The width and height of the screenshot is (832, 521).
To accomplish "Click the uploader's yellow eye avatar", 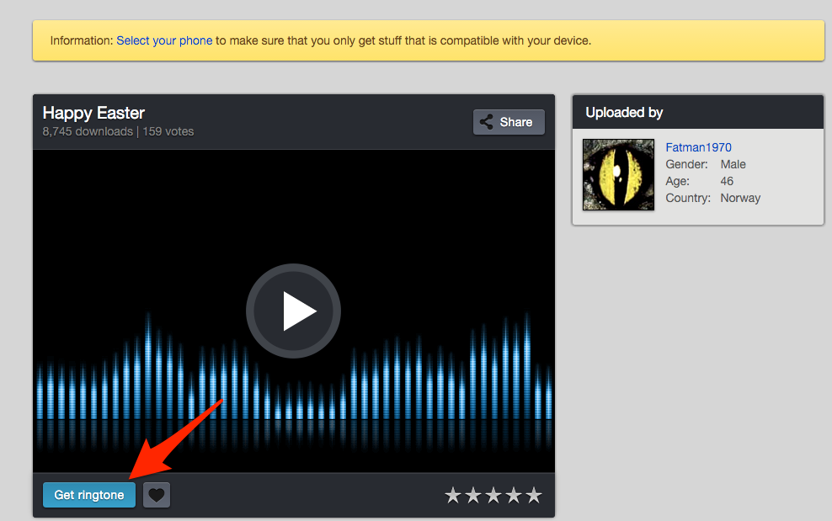I will point(618,175).
